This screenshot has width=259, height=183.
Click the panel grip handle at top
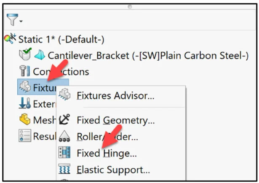pos(130,7)
